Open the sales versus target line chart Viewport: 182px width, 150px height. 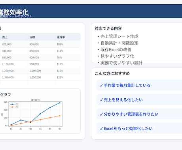click(x=32, y=114)
